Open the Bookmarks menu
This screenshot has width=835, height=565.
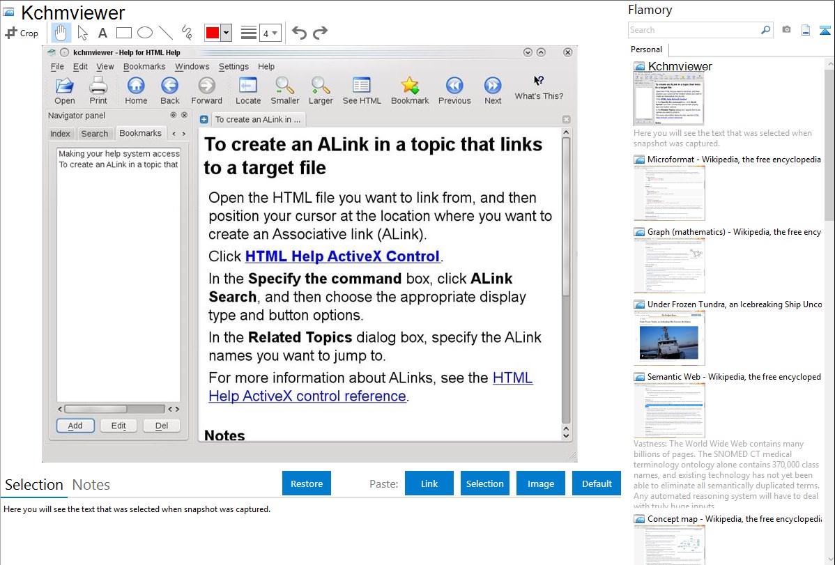[x=144, y=67]
